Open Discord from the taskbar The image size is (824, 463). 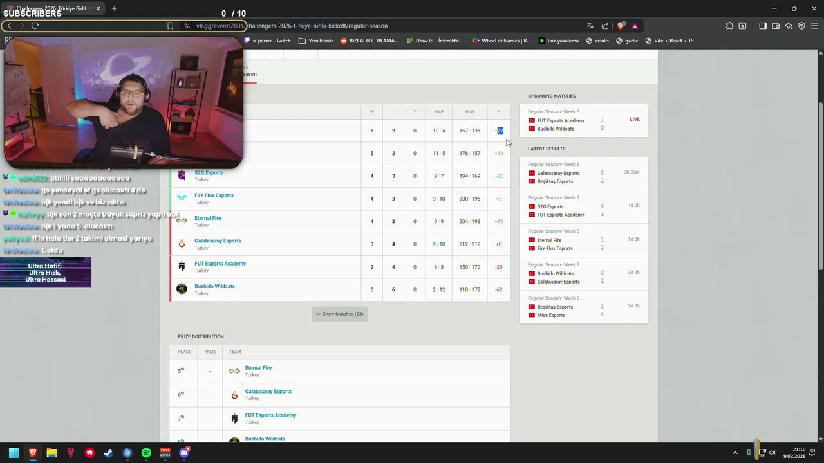[x=184, y=453]
